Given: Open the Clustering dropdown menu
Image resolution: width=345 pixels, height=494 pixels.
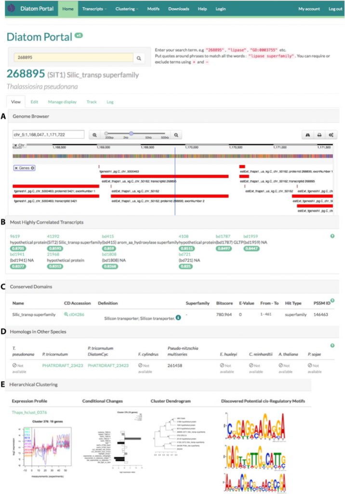Looking at the screenshot, I should pos(130,9).
